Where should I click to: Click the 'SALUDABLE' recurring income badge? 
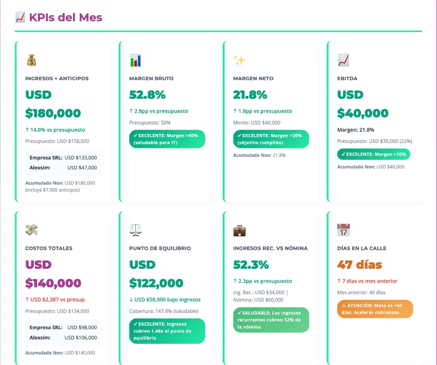(271, 320)
